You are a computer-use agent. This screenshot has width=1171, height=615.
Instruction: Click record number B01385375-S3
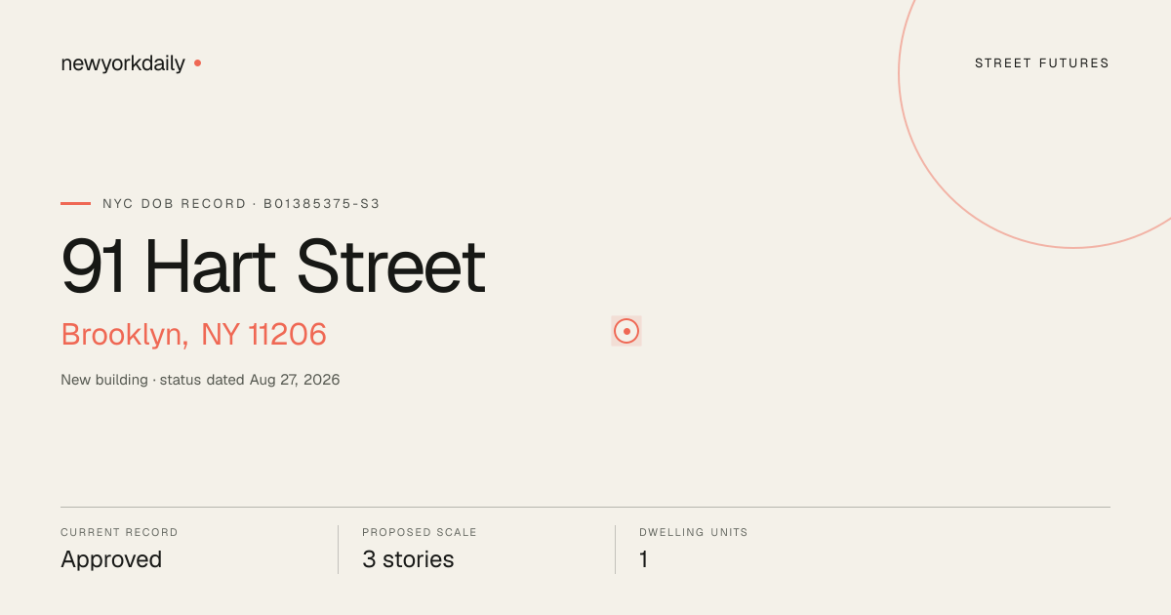[322, 204]
